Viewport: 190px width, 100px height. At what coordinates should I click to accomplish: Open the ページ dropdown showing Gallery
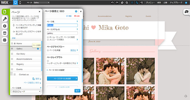point(41,3)
